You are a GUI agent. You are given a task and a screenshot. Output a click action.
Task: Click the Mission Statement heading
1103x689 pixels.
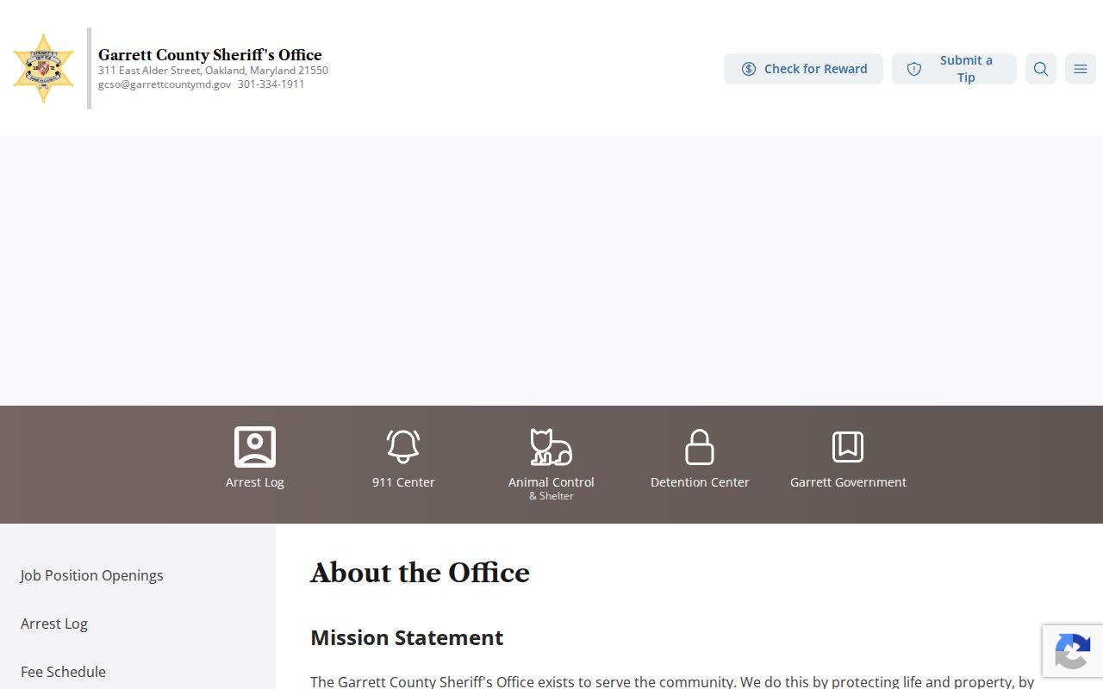point(407,637)
